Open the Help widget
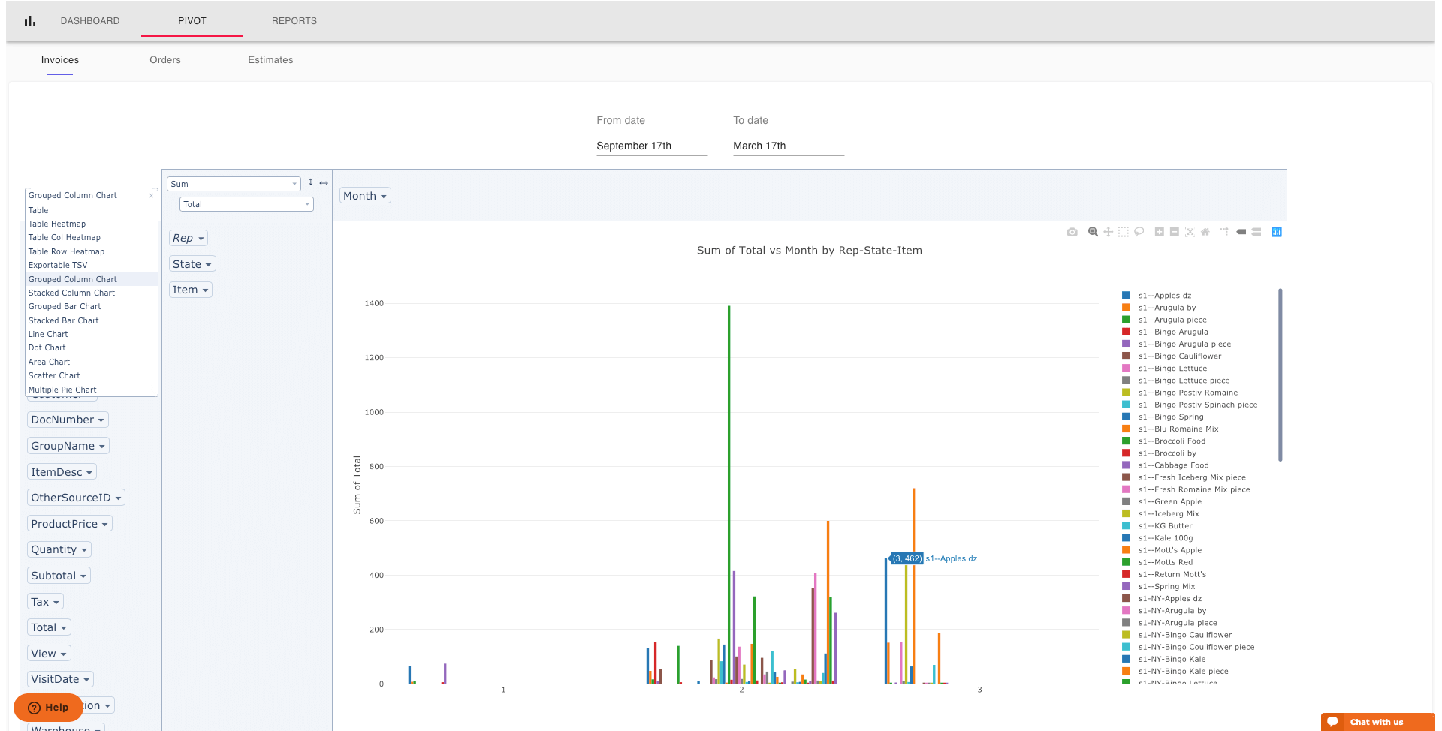The height and width of the screenshot is (731, 1442). point(48,708)
